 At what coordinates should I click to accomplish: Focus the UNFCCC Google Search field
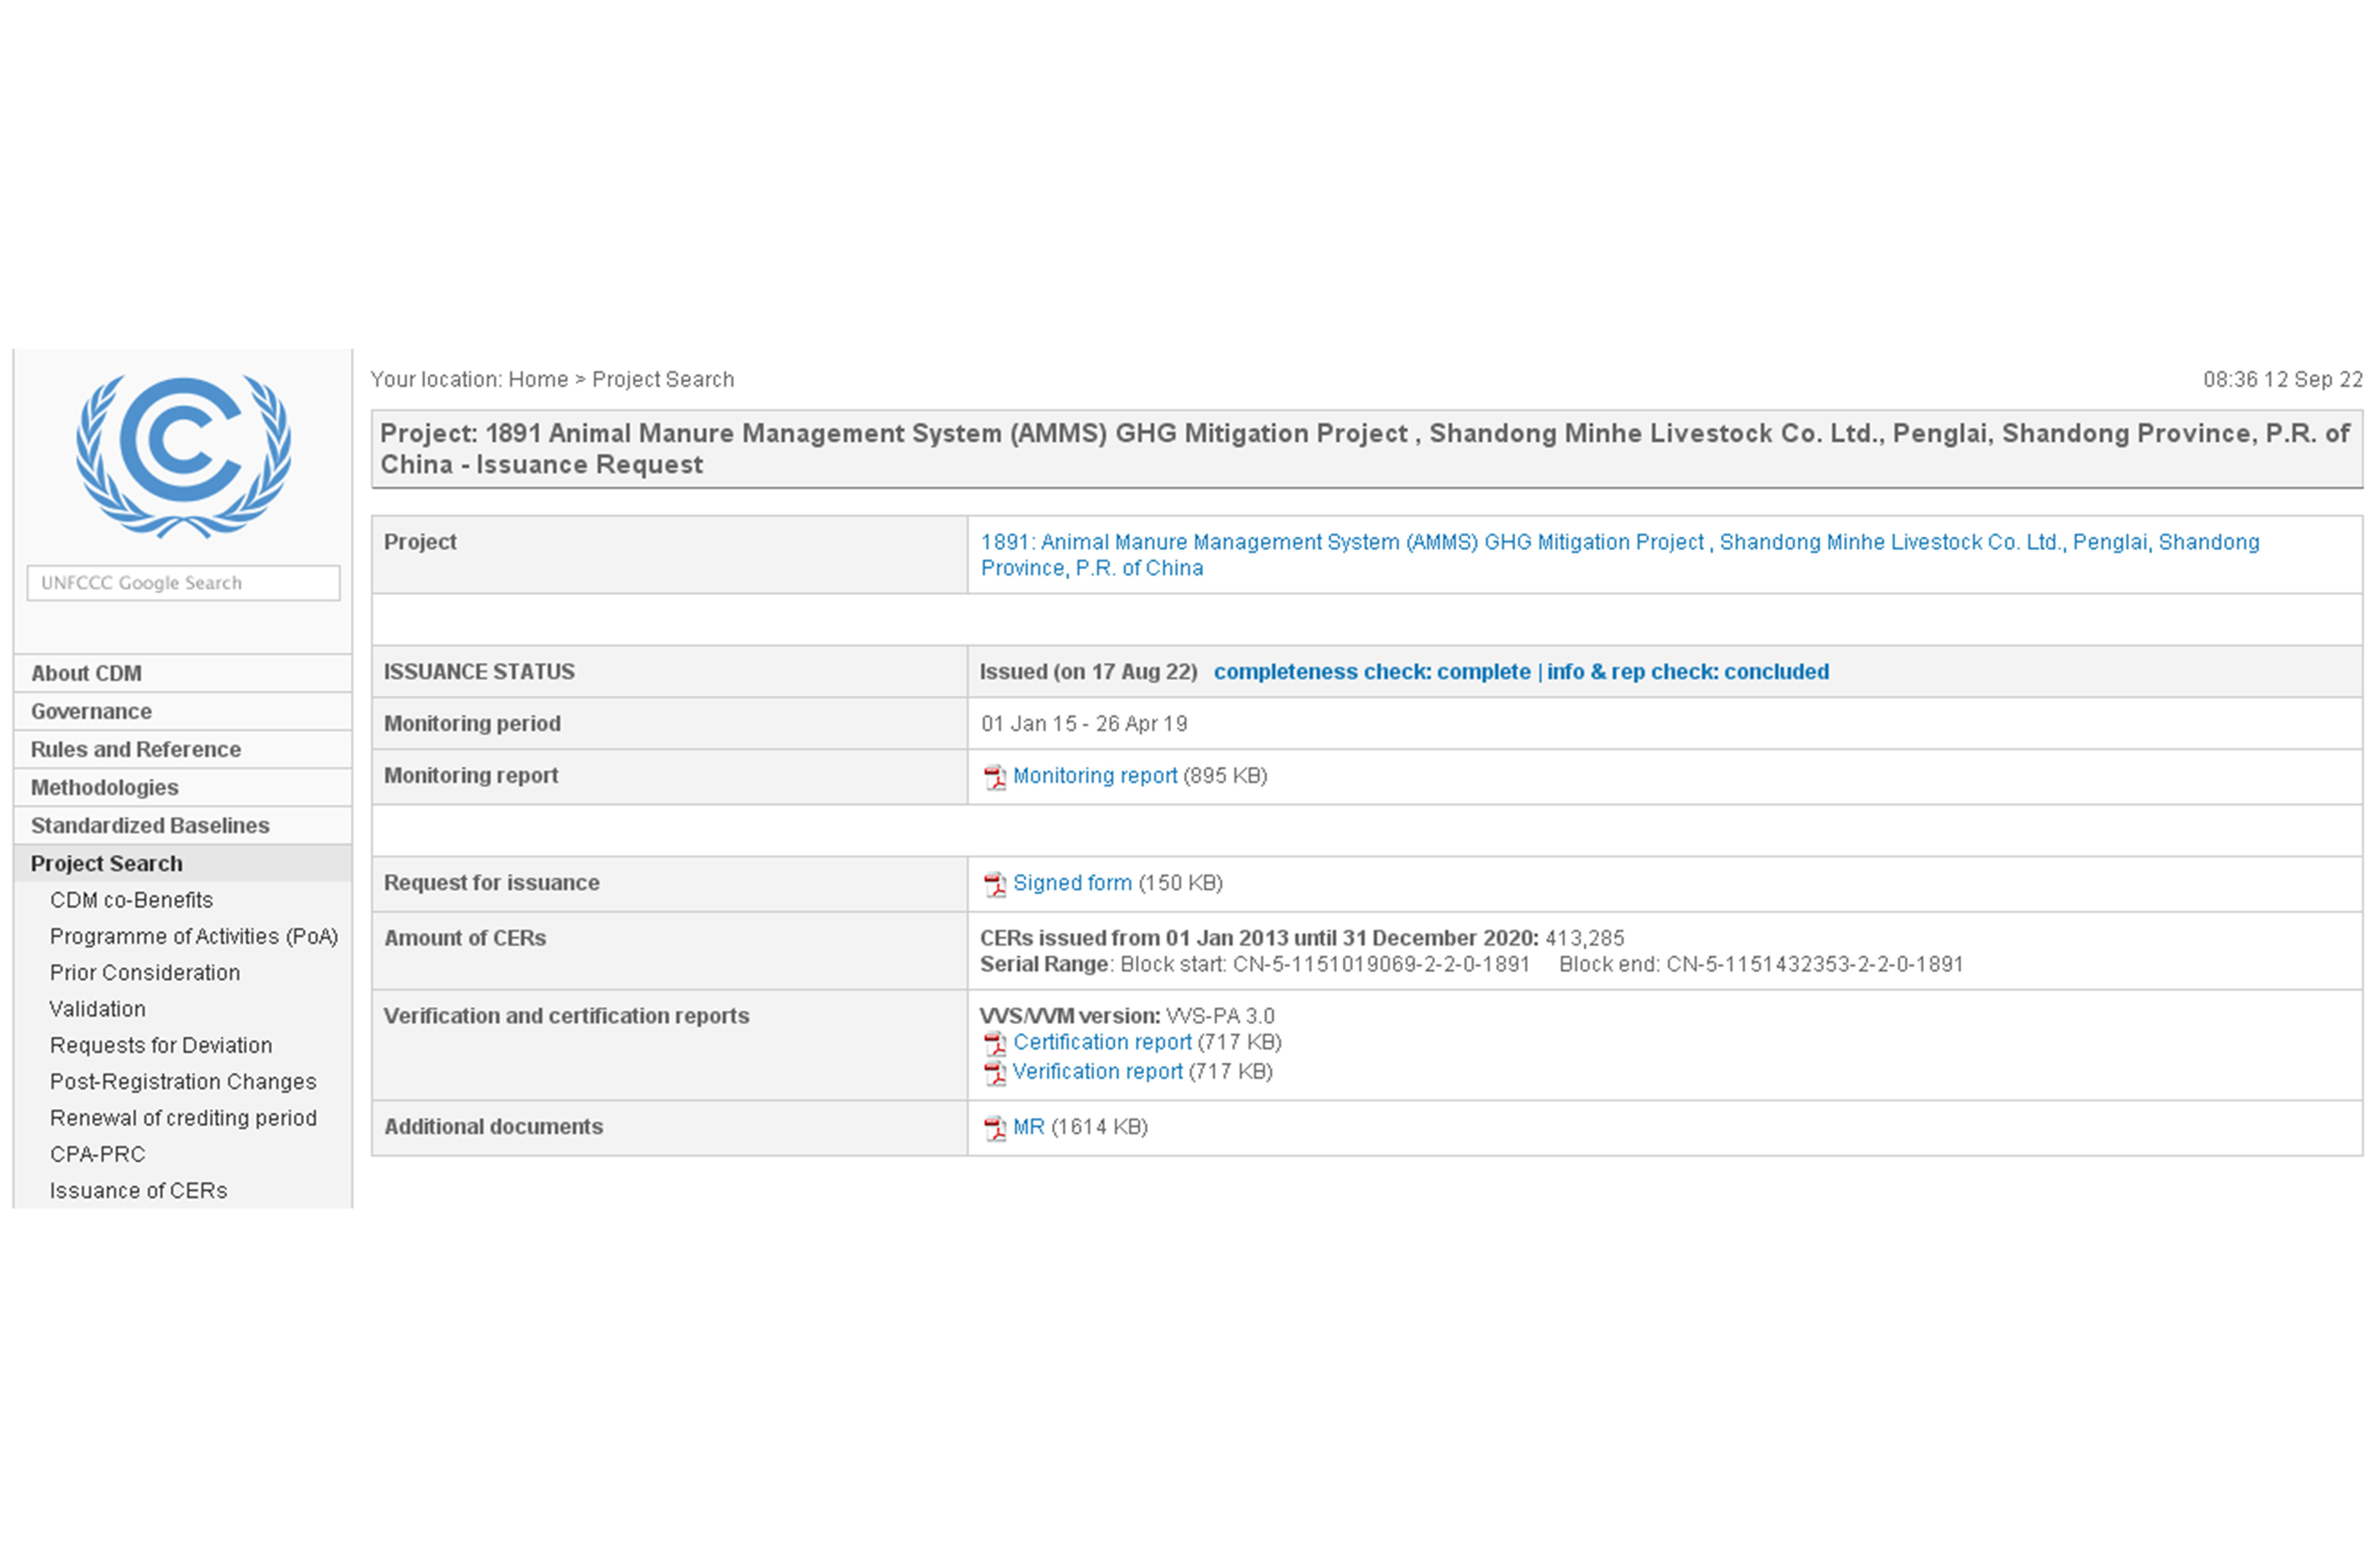pos(183,583)
